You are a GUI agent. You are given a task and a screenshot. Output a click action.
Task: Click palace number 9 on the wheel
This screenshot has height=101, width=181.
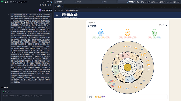[123, 62]
